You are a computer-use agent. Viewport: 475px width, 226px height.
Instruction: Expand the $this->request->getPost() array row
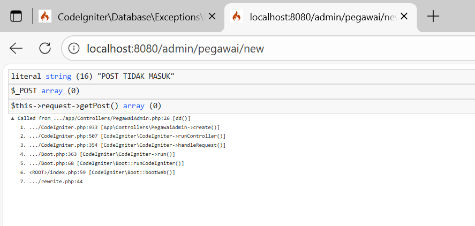tap(86, 106)
